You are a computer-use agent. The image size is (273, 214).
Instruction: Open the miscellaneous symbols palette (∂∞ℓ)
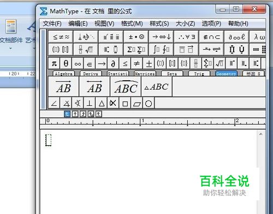pos(236,37)
